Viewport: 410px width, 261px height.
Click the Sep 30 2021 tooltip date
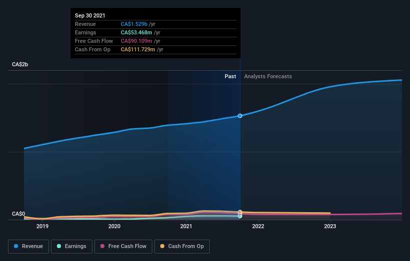(x=90, y=15)
